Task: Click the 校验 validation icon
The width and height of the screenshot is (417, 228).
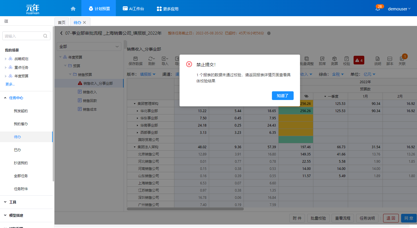Action: click(x=346, y=61)
